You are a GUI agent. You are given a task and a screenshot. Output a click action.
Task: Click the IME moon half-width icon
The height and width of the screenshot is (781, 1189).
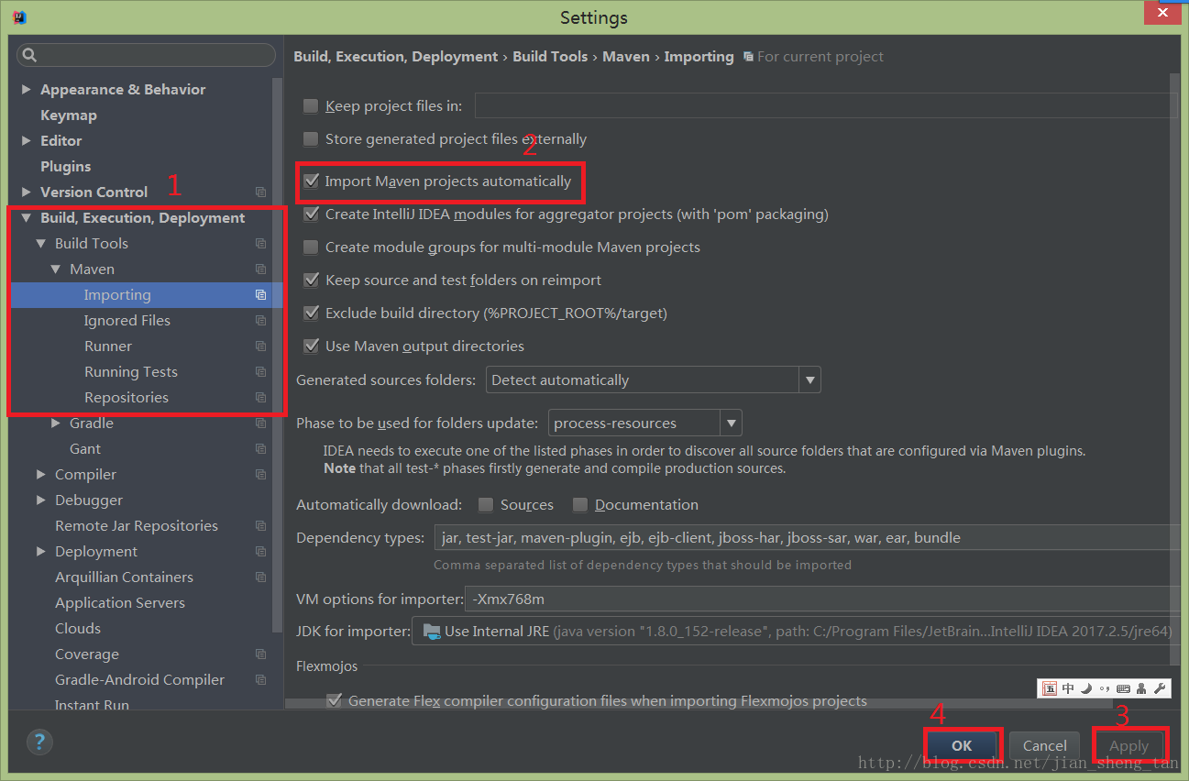(1086, 688)
